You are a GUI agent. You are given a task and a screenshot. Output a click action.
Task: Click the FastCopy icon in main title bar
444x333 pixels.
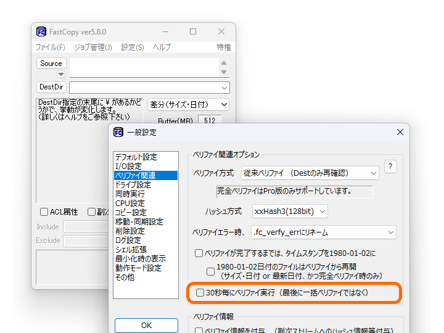(41, 31)
